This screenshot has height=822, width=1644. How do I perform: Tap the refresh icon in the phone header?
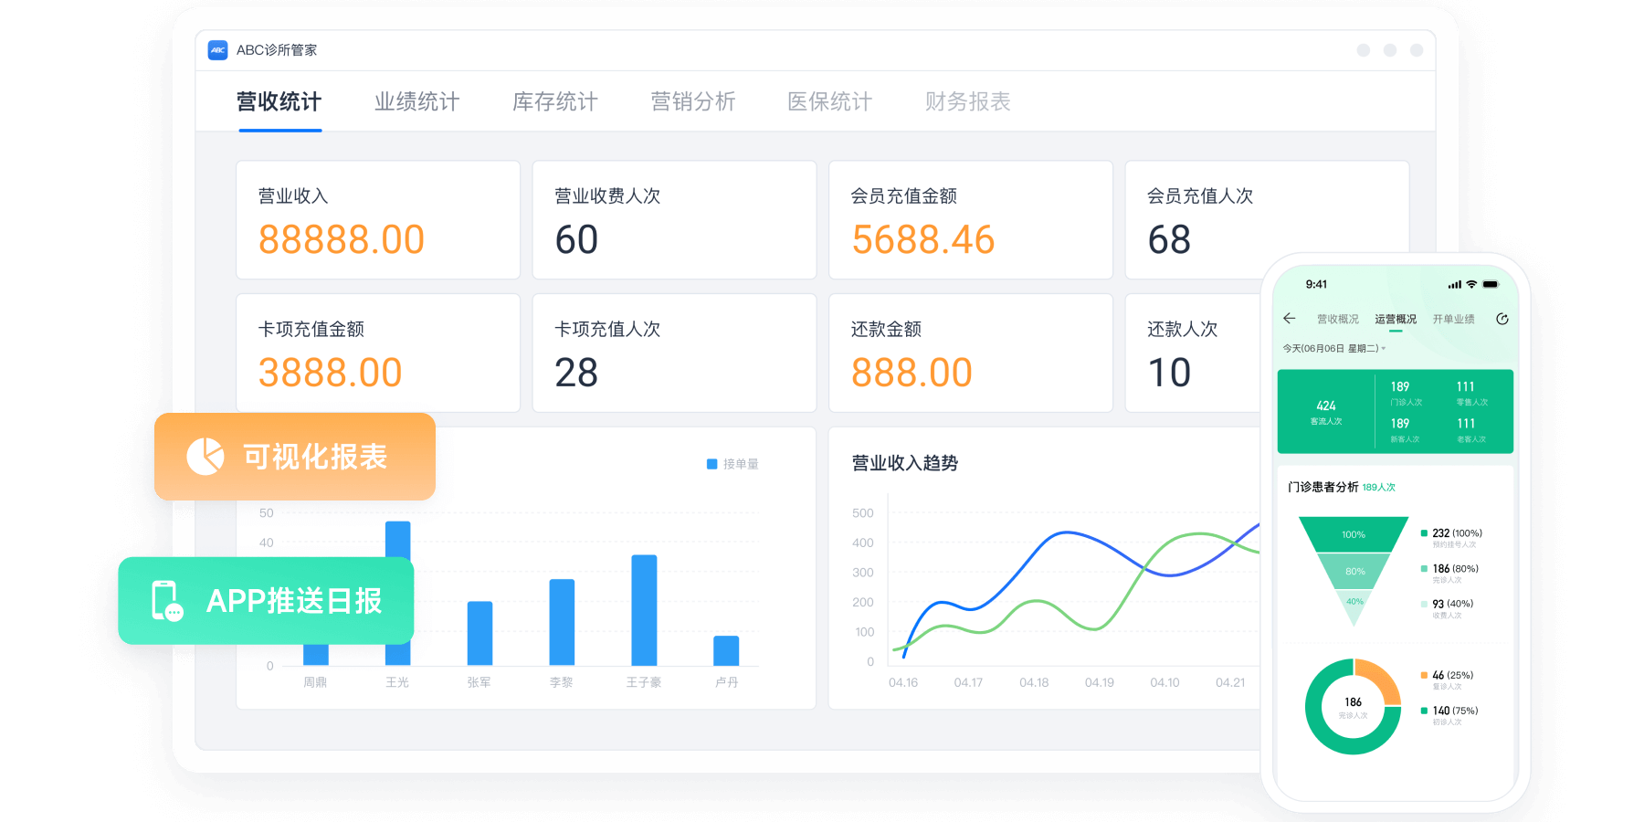coord(1502,319)
